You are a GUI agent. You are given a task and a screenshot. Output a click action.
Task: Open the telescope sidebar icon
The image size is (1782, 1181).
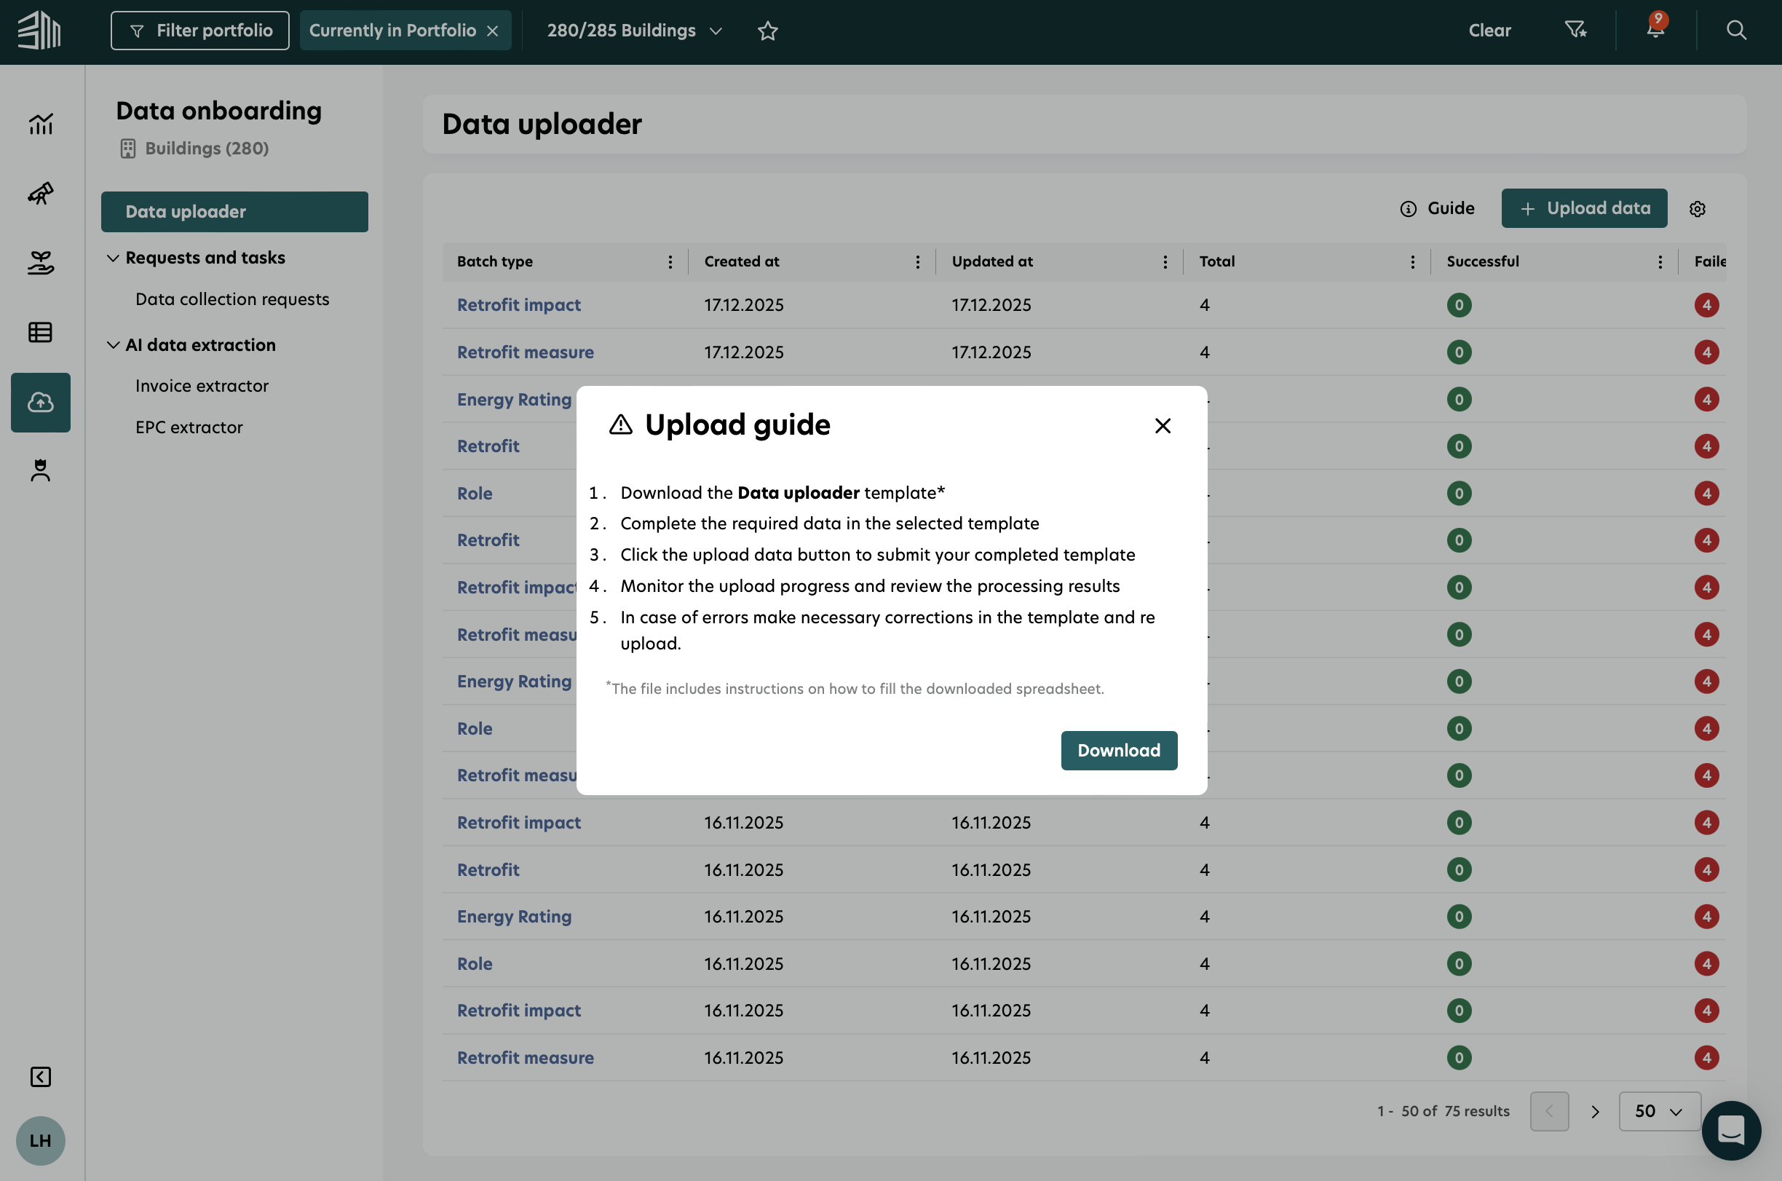[x=41, y=194]
